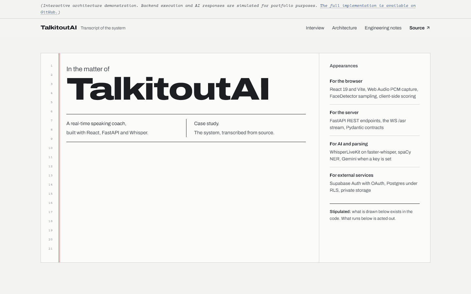Click the 'Stipulated:' note text
The height and width of the screenshot is (294, 471).
point(371,215)
